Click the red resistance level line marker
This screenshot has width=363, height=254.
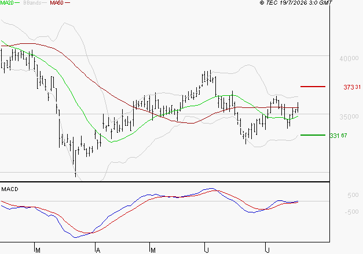pyautogui.click(x=313, y=87)
